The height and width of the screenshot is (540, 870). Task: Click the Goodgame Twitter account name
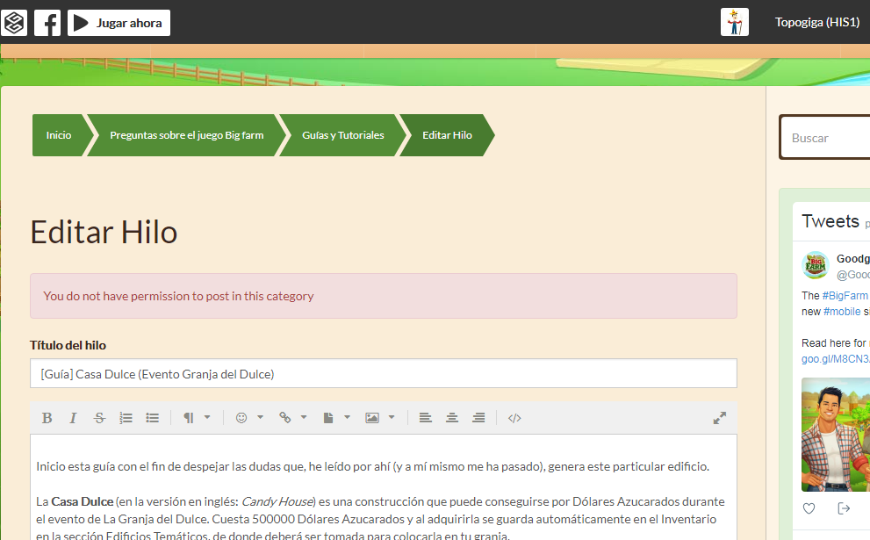click(x=853, y=259)
